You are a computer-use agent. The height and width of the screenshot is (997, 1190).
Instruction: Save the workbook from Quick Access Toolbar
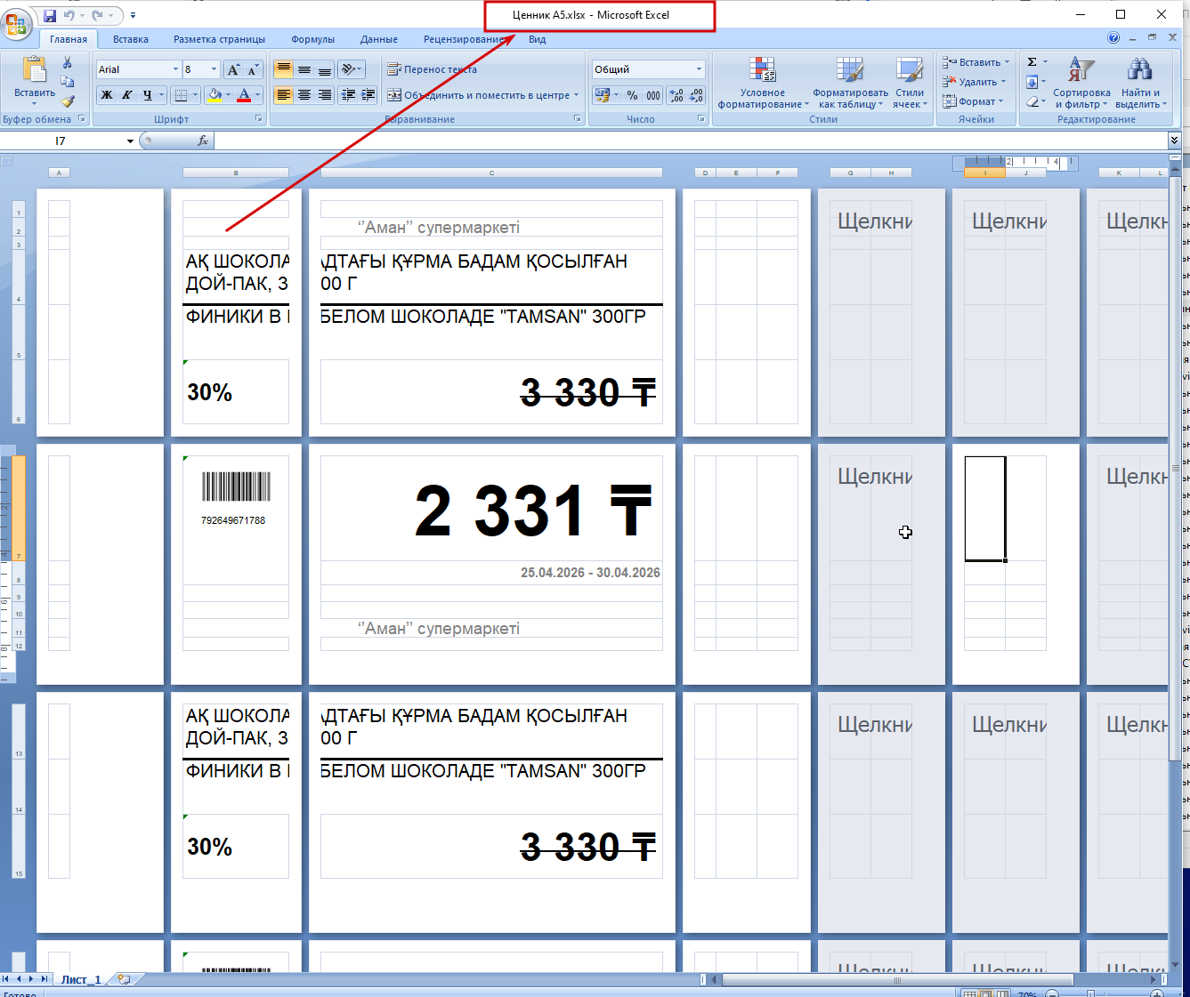click(x=50, y=15)
